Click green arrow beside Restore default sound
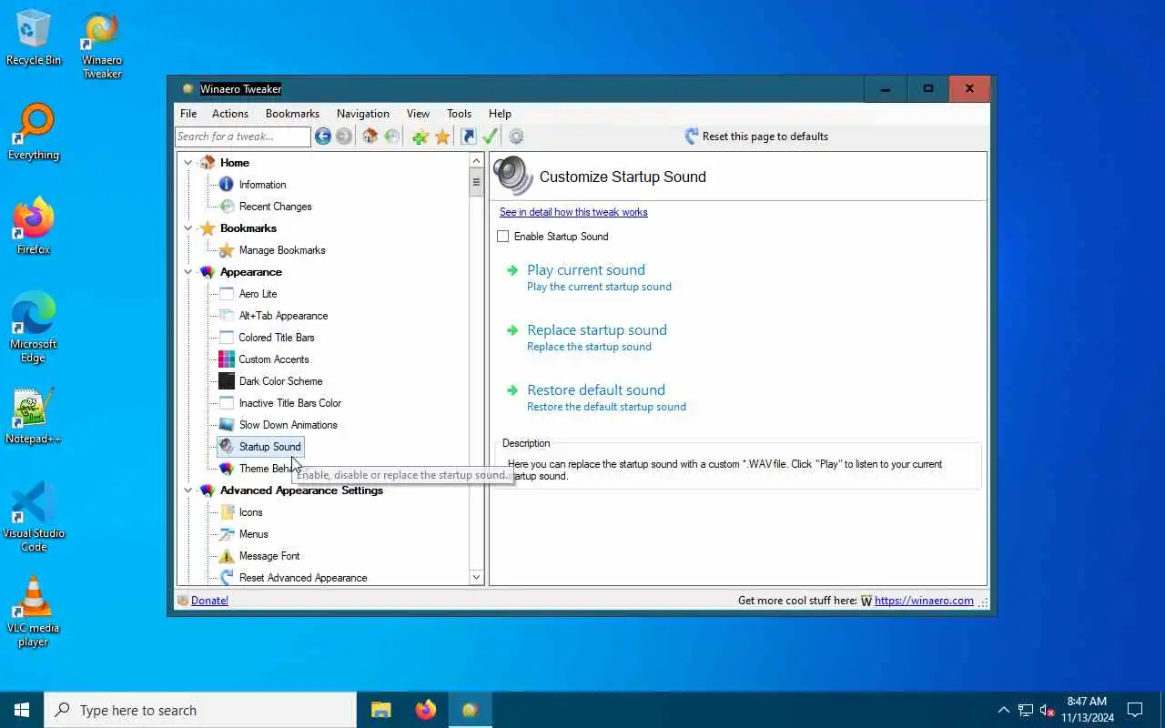The image size is (1165, 728). (x=512, y=390)
